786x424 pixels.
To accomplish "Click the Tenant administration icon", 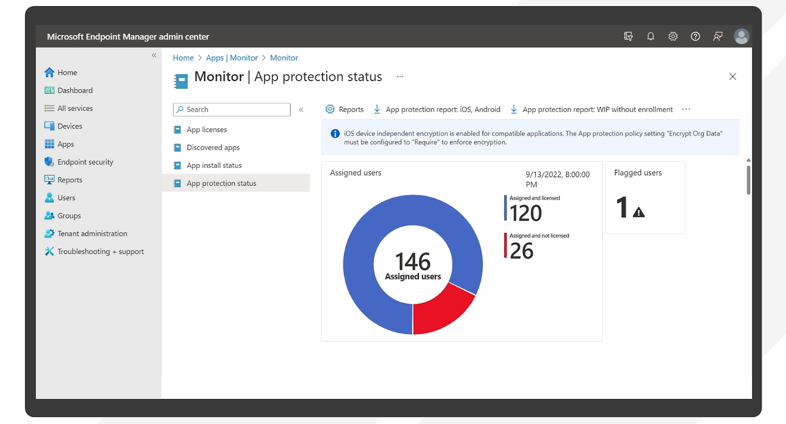I will click(49, 233).
